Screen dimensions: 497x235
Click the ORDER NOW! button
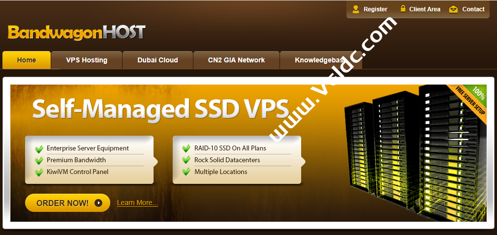(x=67, y=203)
